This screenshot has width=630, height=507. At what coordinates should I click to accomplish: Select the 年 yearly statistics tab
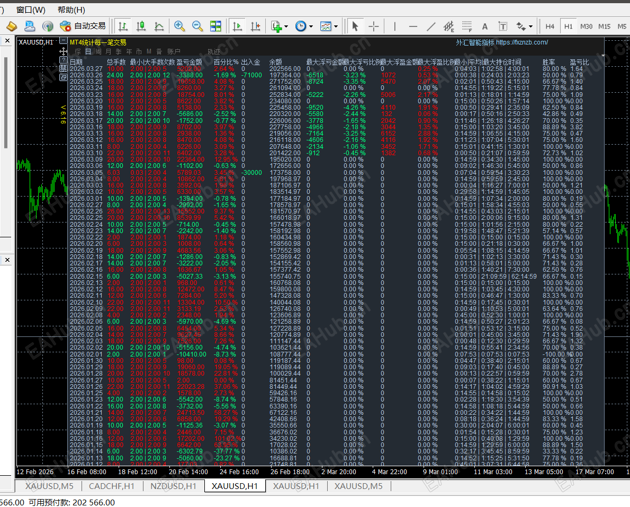(x=129, y=51)
